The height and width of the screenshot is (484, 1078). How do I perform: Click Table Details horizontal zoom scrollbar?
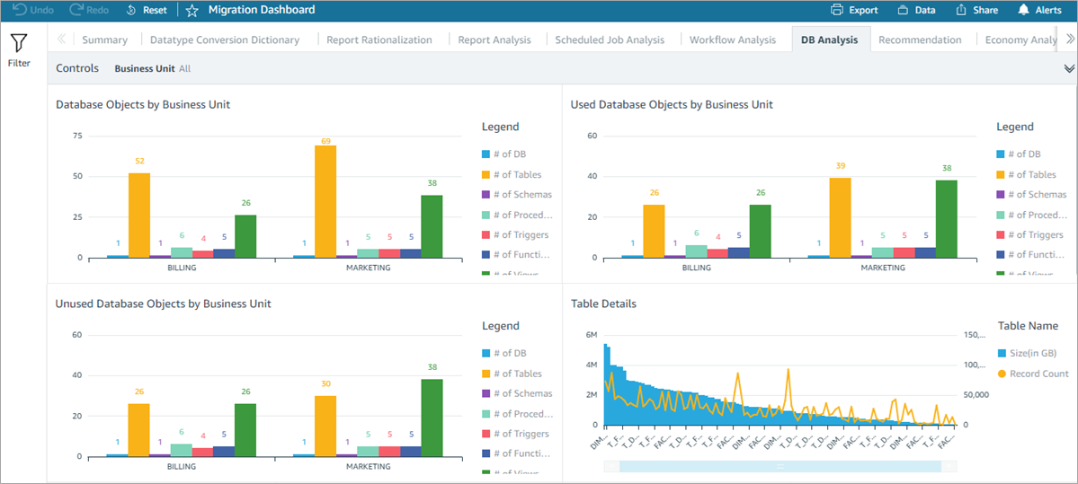pyautogui.click(x=780, y=466)
